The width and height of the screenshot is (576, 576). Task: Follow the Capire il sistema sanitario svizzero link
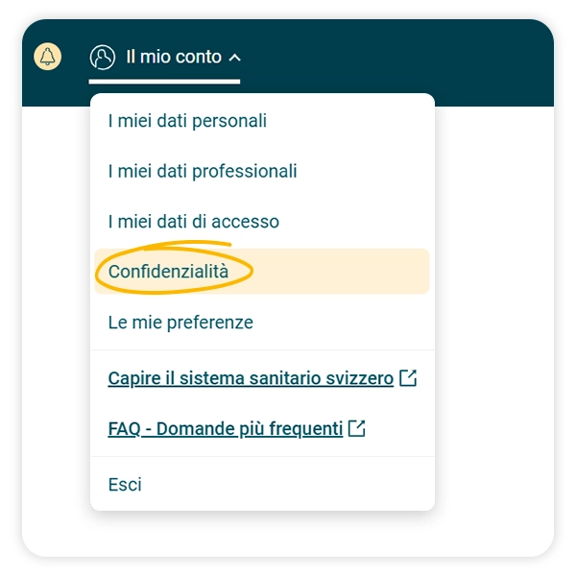[251, 378]
